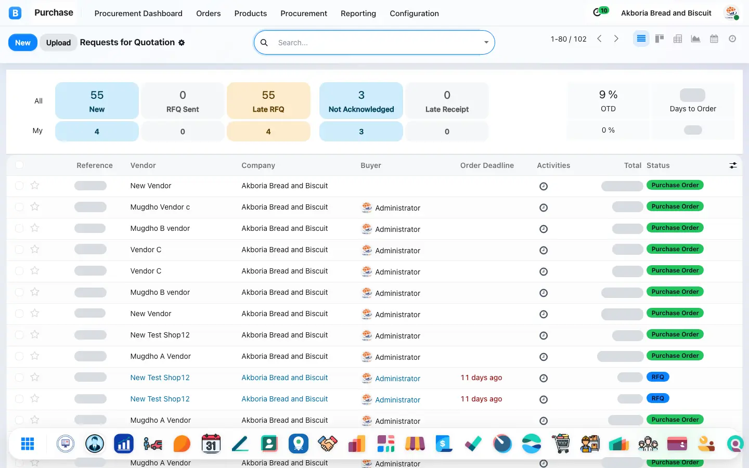Screen dimensions: 749x468
Task: Open the handshake CRM app in dock
Action: pyautogui.click(x=328, y=444)
